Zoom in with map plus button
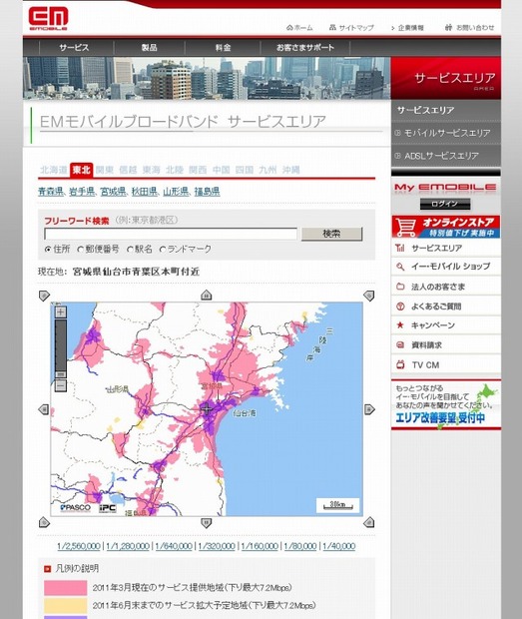Image resolution: width=522 pixels, height=619 pixels. point(60,312)
